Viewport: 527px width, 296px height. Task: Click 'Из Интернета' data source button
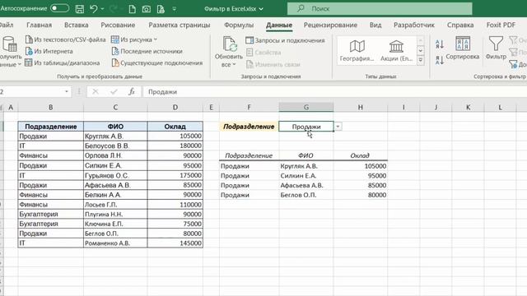point(49,51)
